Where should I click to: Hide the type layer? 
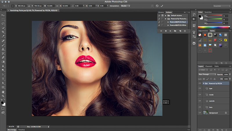coord(200,88)
